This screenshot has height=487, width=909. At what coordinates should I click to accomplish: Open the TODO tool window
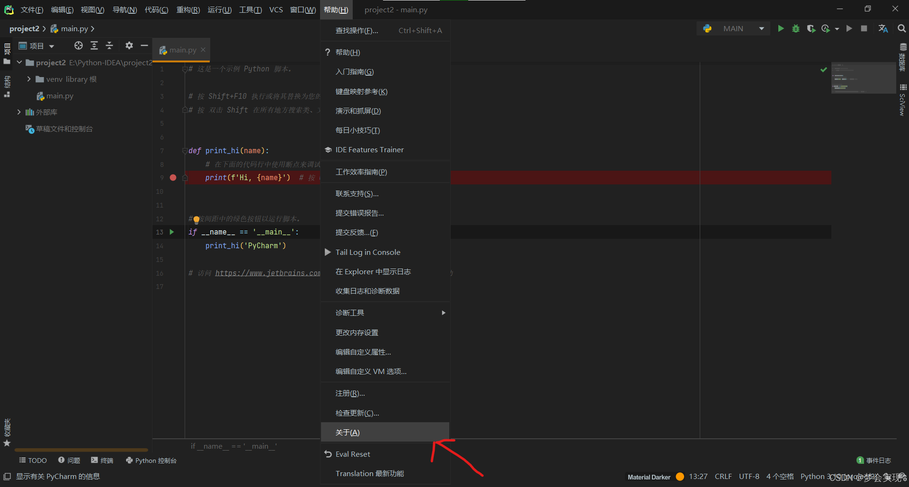coord(33,461)
